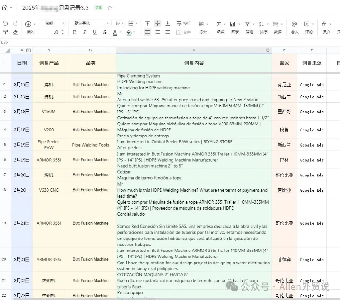The image size is (340, 300).
Task: Open the function (函数) sigma icon
Action: tap(218, 24)
